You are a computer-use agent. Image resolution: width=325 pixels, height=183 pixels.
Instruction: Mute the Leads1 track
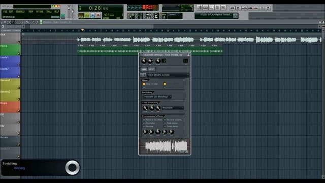(19, 65)
